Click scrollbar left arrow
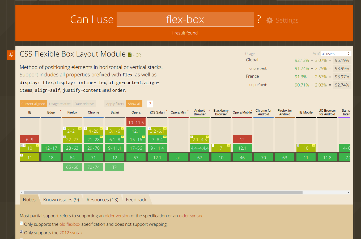This screenshot has width=361, height=239. 21,192
